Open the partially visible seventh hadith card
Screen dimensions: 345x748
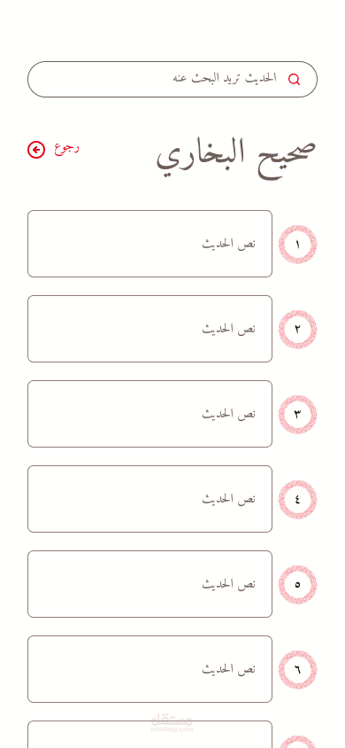[x=149, y=734]
